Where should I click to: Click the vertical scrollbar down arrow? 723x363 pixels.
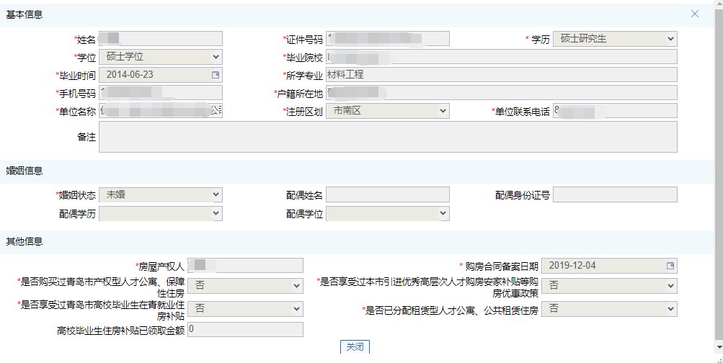[719, 347]
